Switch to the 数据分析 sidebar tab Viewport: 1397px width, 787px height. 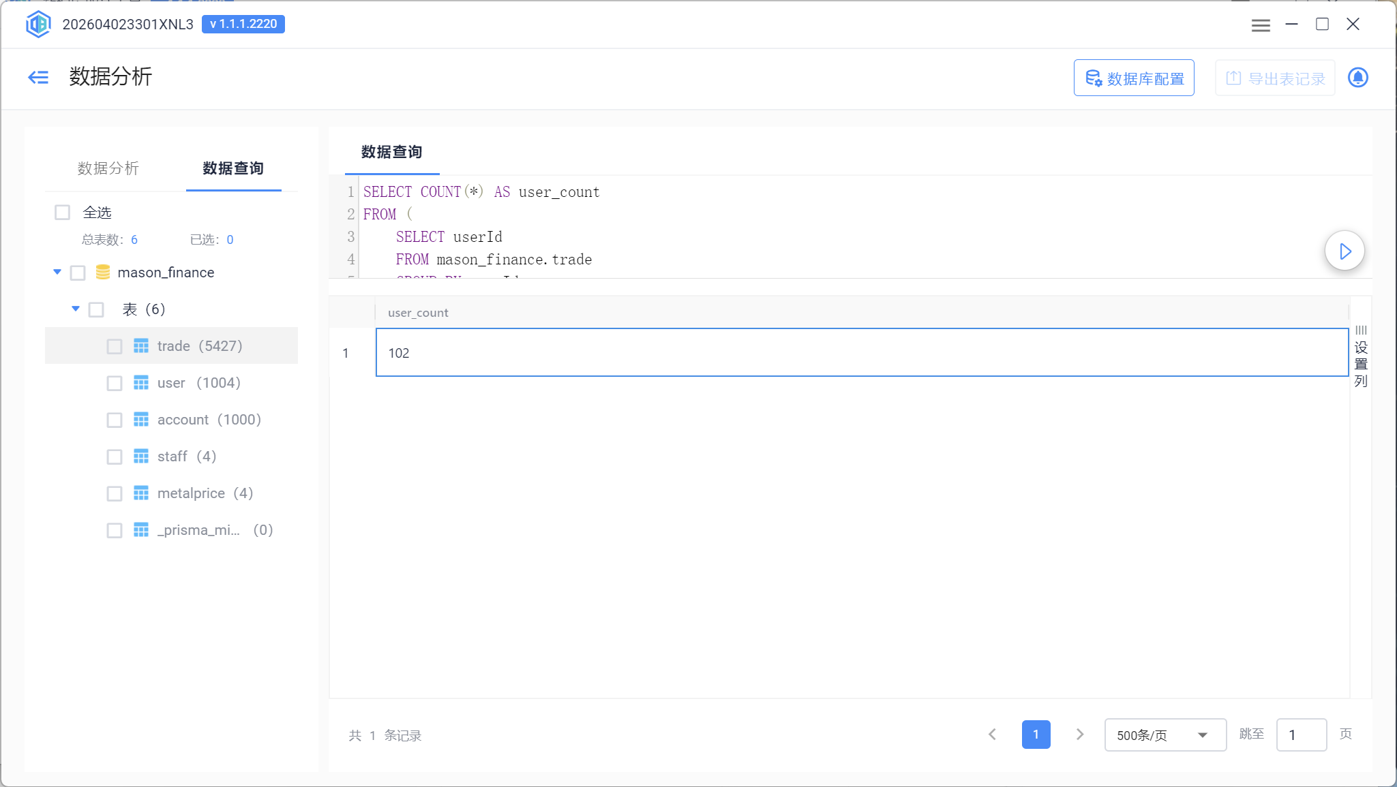click(x=108, y=168)
